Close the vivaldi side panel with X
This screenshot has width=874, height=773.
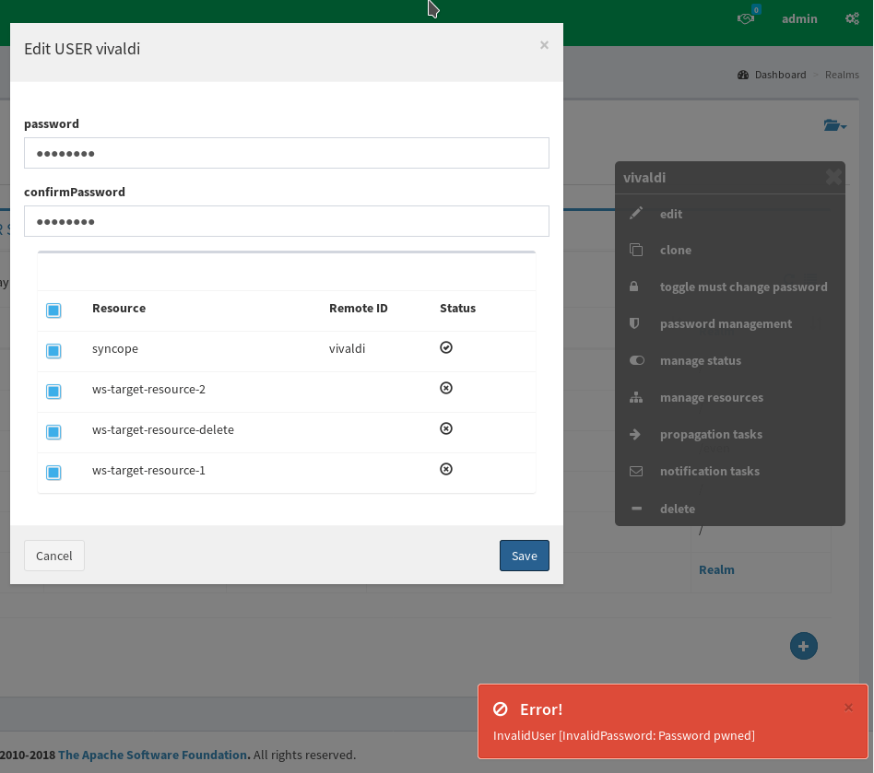[x=833, y=177]
